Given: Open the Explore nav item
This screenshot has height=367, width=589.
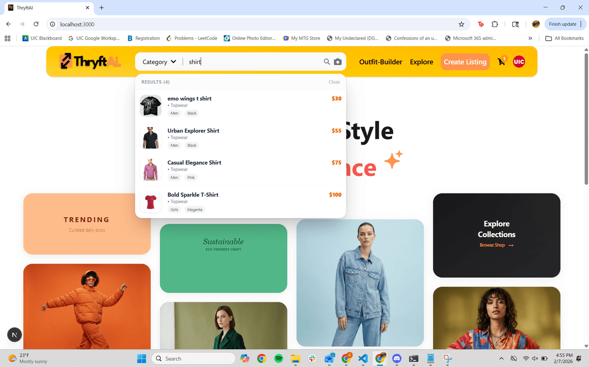Looking at the screenshot, I should click(x=422, y=62).
